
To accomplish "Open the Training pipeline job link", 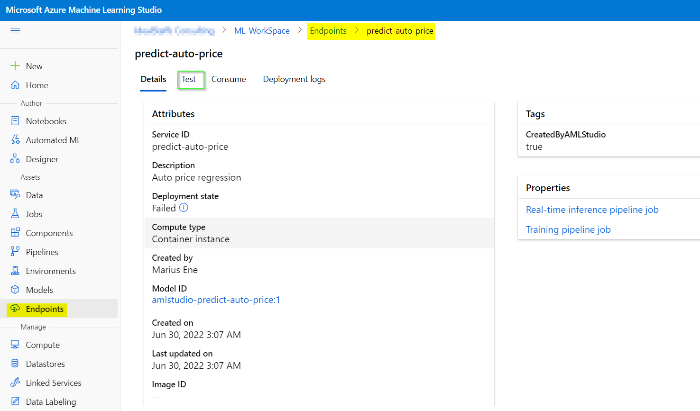I will point(568,229).
